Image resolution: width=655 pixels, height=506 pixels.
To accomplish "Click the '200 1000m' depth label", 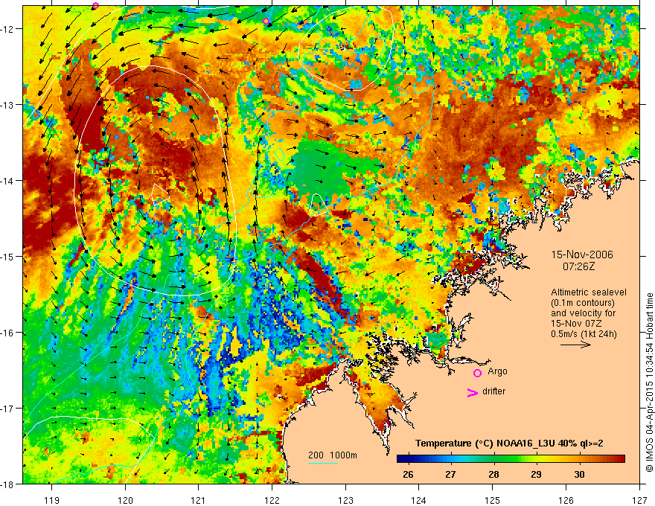I will (333, 455).
